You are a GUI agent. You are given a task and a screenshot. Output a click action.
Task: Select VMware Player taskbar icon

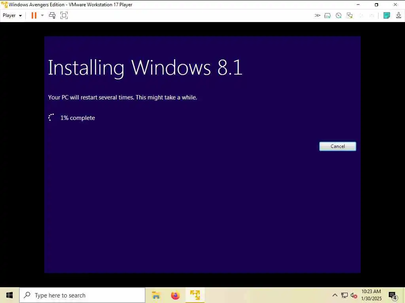click(x=195, y=295)
